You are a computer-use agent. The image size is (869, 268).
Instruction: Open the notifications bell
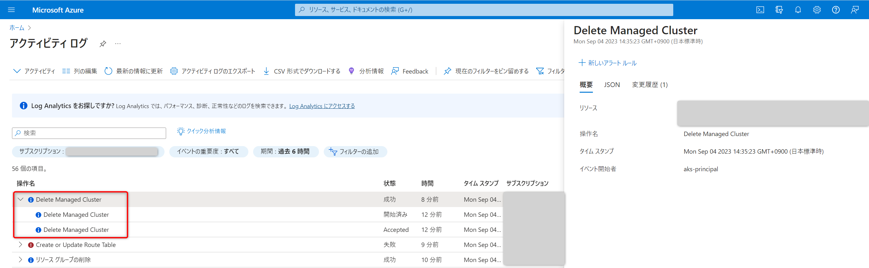797,10
